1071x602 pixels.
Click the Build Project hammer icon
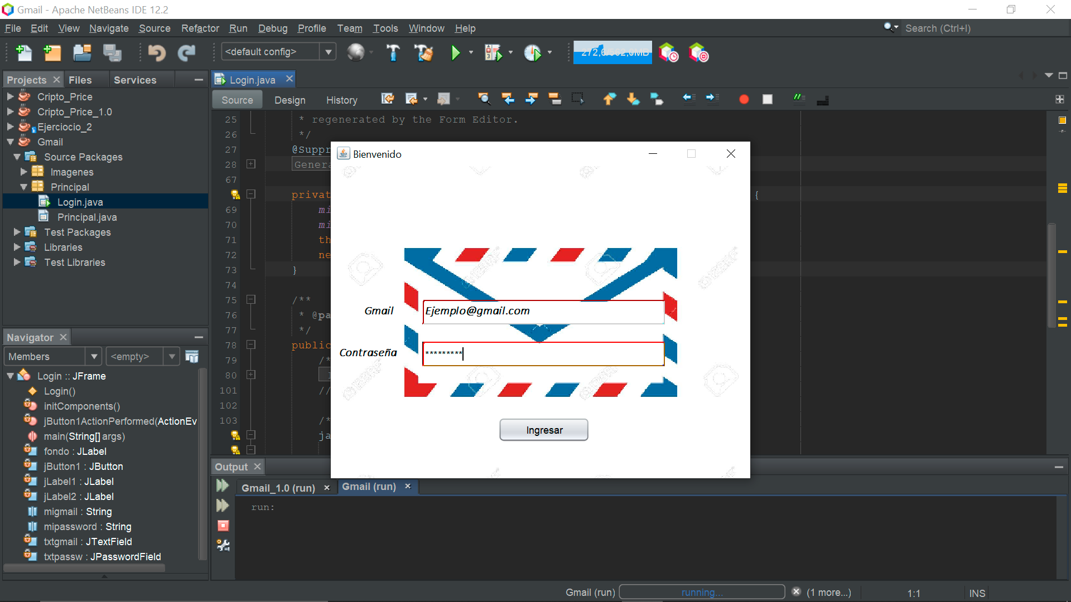coord(393,53)
